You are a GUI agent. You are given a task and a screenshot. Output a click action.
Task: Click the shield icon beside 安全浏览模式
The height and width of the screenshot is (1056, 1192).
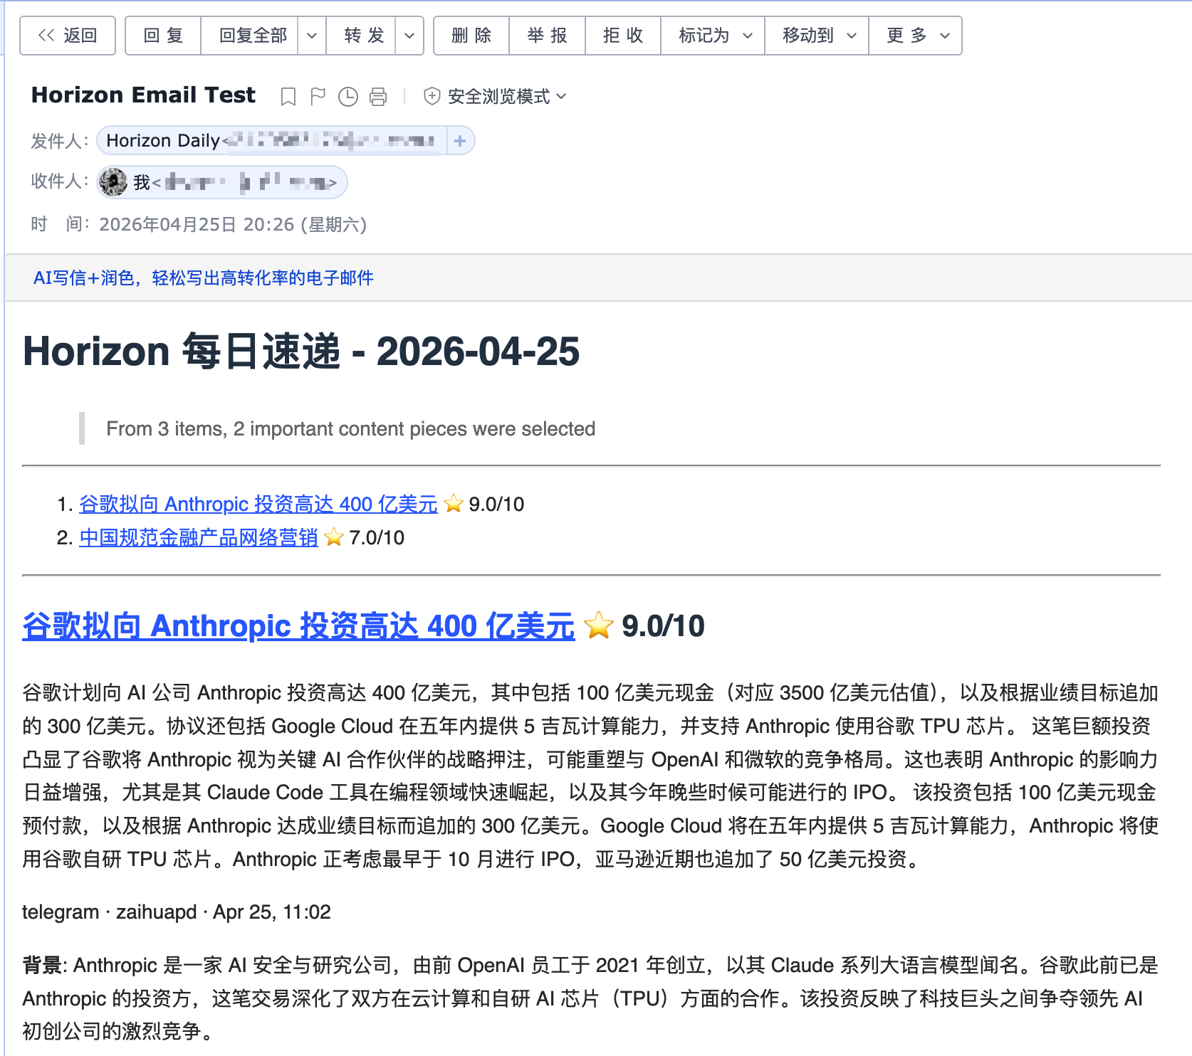pos(432,96)
